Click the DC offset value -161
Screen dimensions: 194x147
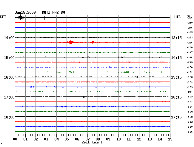[x=190, y=72]
